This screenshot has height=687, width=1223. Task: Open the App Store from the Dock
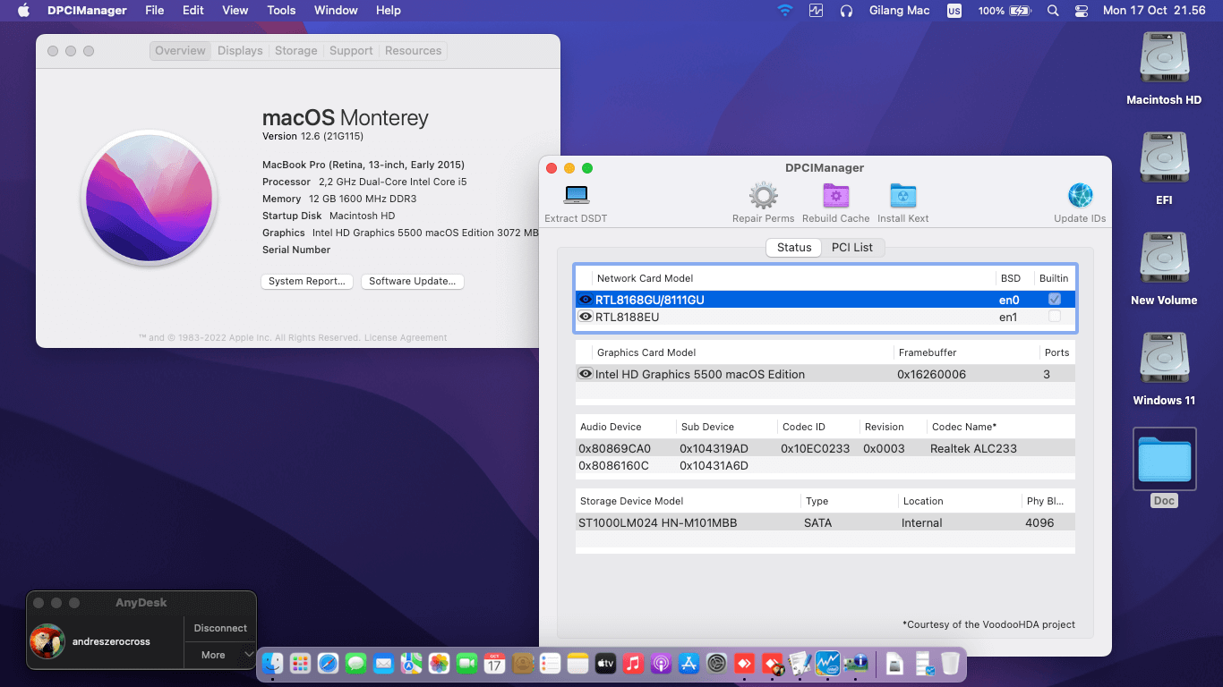pyautogui.click(x=688, y=664)
